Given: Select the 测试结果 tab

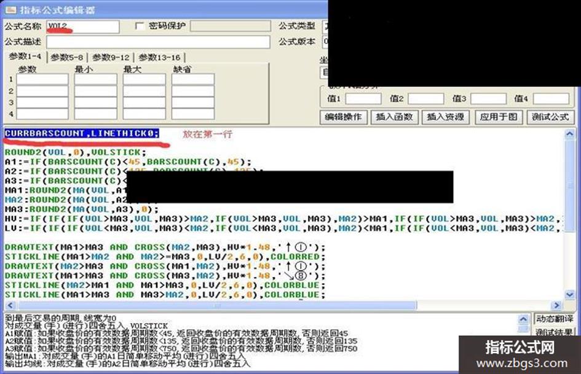Looking at the screenshot, I should pos(554,332).
